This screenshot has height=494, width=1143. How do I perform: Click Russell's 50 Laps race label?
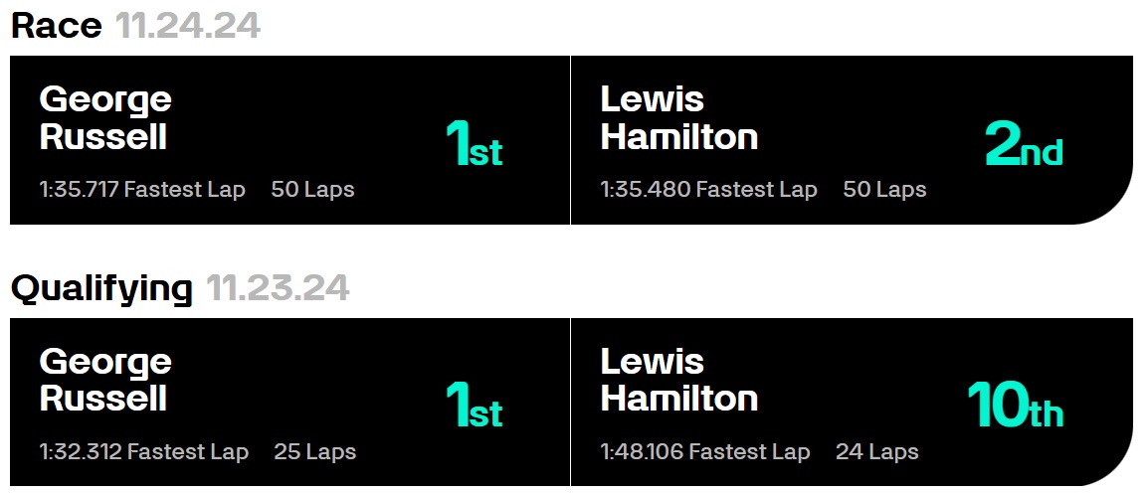click(312, 190)
